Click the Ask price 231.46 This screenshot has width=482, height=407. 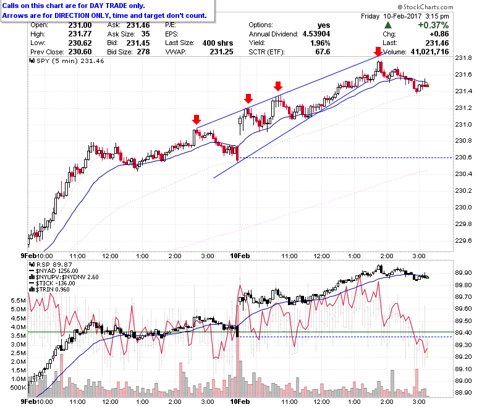[138, 25]
